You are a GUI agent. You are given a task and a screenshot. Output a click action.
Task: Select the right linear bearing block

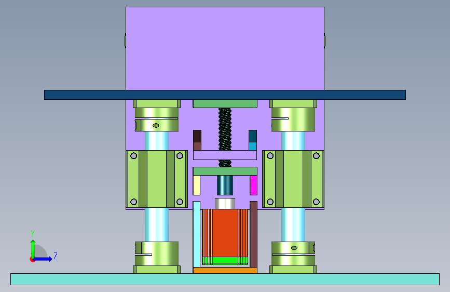point(293,179)
